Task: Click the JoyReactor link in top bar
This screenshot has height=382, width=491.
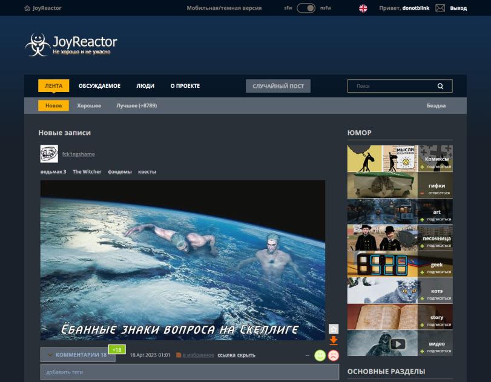Action: pos(47,8)
